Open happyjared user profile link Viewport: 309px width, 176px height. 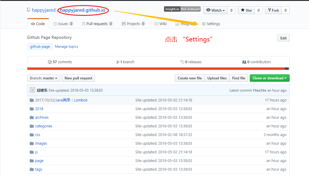pyautogui.click(x=44, y=10)
